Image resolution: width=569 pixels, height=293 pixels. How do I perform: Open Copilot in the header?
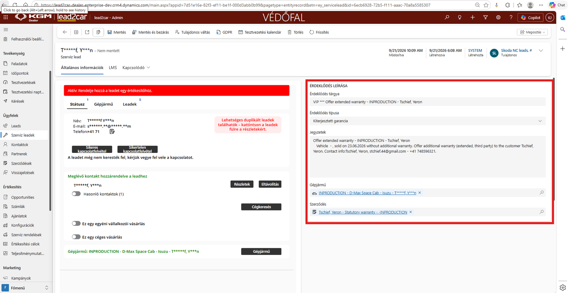(x=531, y=17)
